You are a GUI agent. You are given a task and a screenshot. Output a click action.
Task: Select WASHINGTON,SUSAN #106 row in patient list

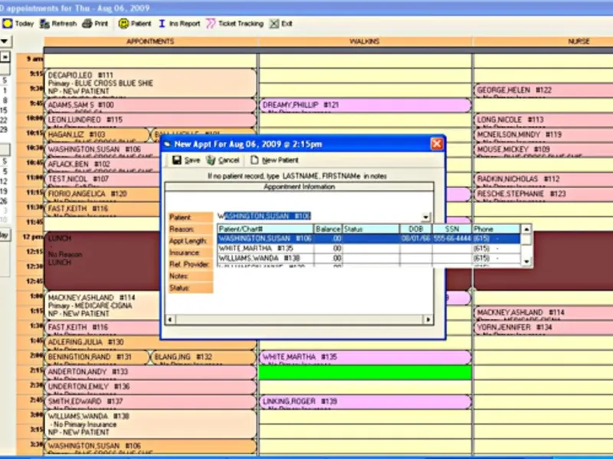369,239
